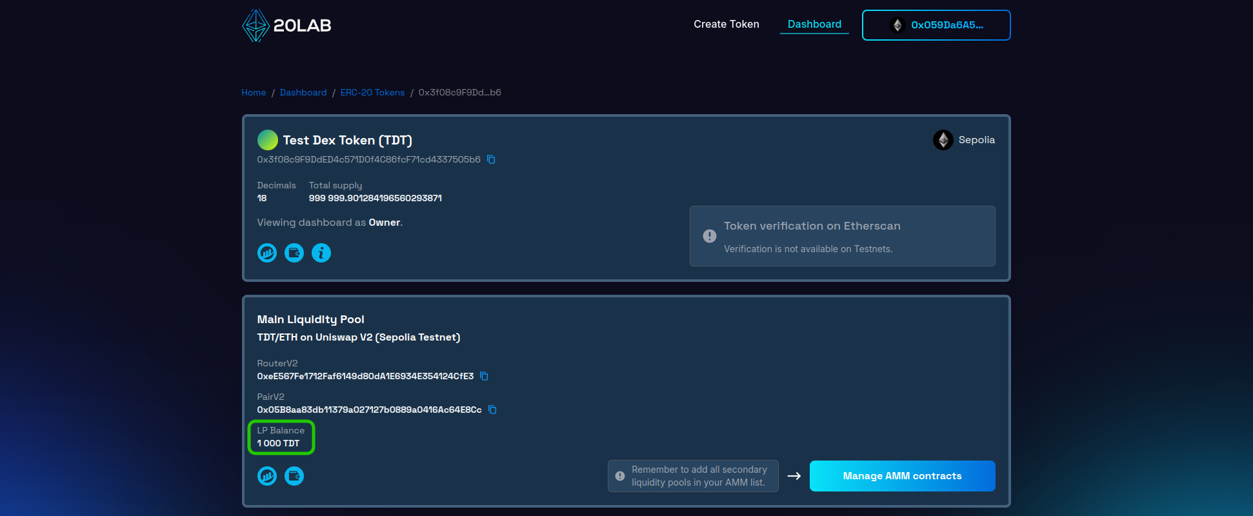
Task: Click the LP Balance 1 000 TDT value
Action: (x=278, y=443)
